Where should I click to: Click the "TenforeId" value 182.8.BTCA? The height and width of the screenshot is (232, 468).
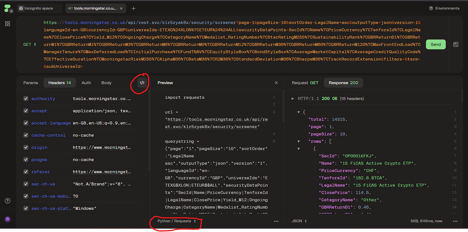tap(369, 178)
